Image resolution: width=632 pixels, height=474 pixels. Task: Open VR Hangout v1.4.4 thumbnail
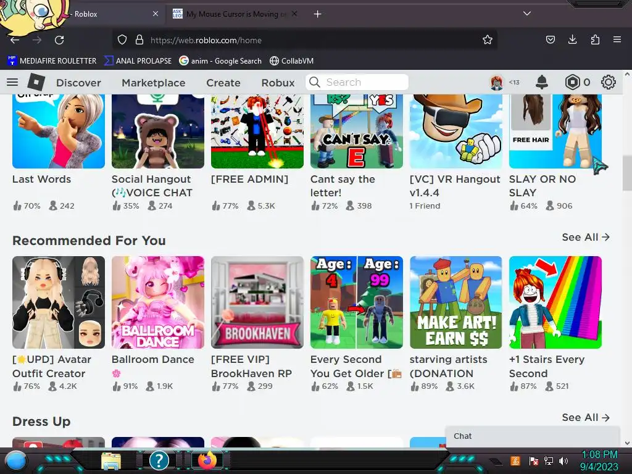(x=456, y=131)
